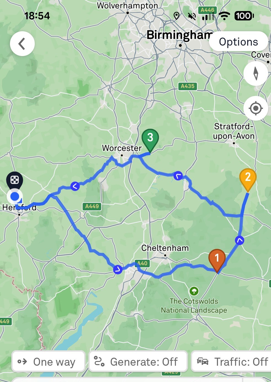The width and height of the screenshot is (271, 382).
Task: Tap the route direction arrow near A40
Action: (x=118, y=269)
